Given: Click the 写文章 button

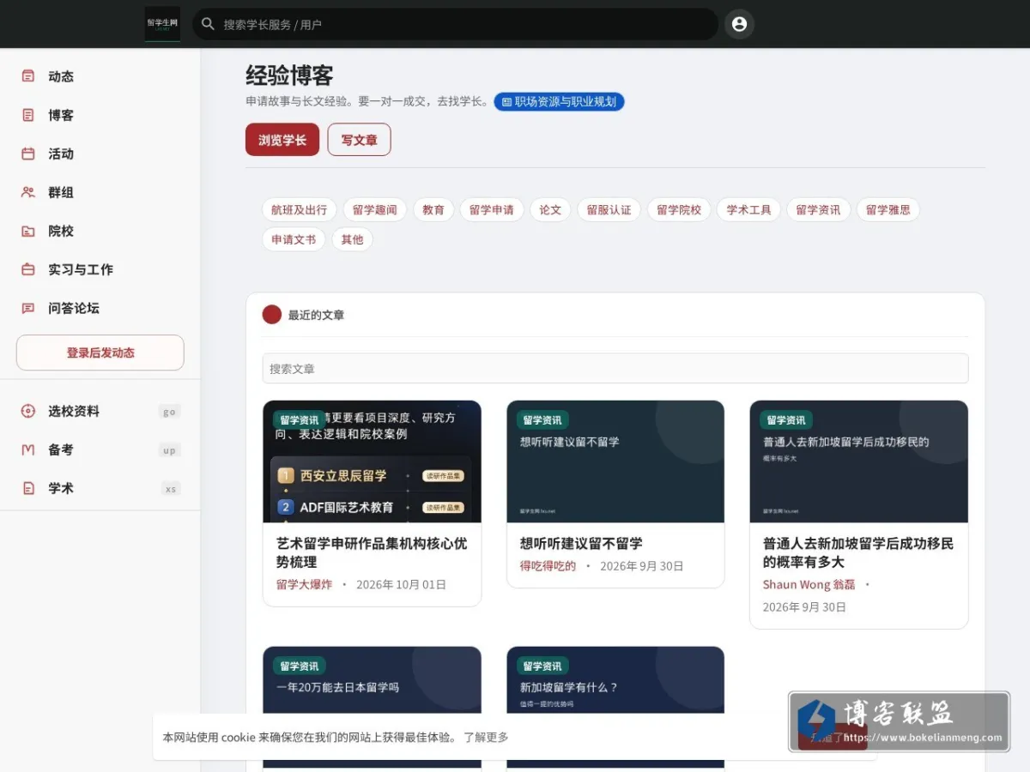Looking at the screenshot, I should [359, 140].
